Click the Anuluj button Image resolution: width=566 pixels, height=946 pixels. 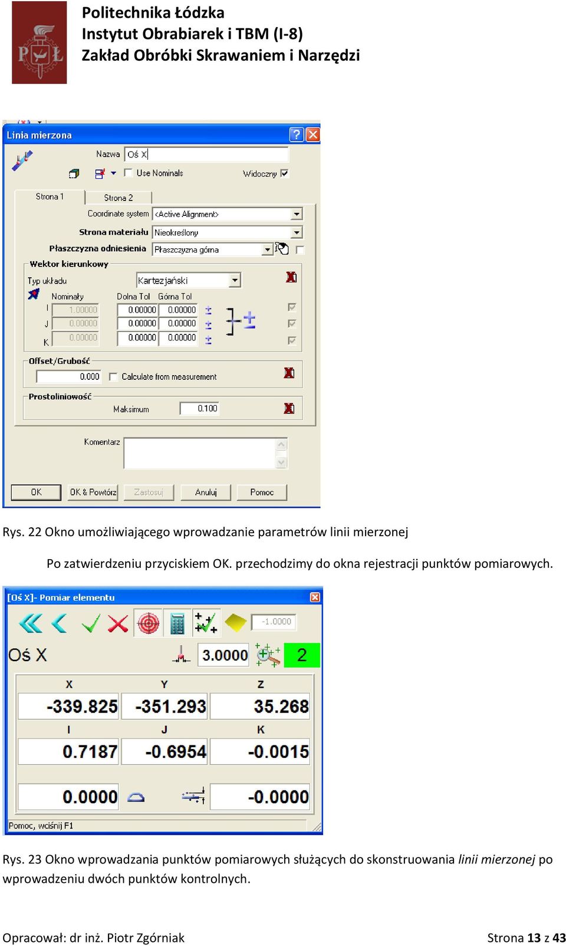click(206, 492)
